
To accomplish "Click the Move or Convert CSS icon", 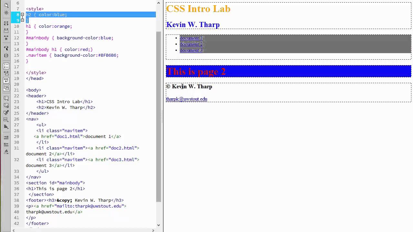I will 6,127.
